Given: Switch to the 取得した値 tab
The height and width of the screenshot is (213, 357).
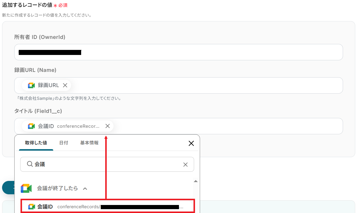Looking at the screenshot, I should coord(36,143).
